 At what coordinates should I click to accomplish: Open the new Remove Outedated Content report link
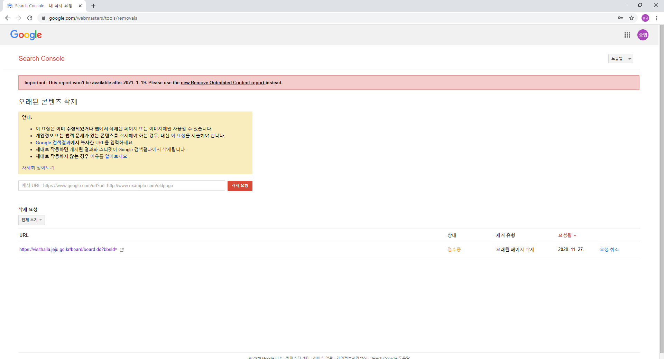223,83
